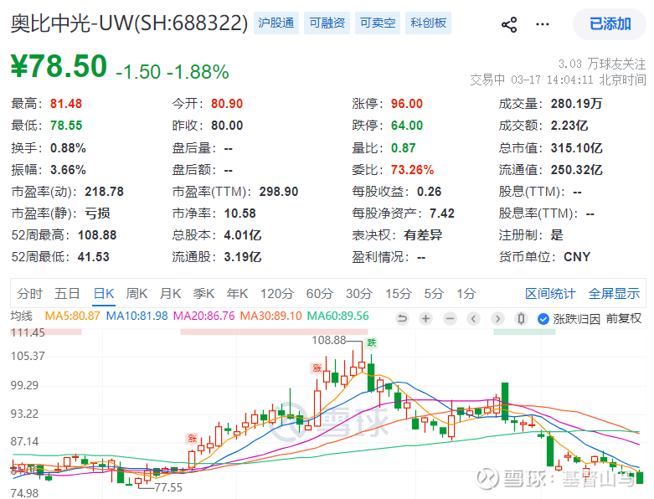Viewport: 654px width, 499px height.
Task: Click the chart reset/undo arrow icon
Action: point(402,319)
